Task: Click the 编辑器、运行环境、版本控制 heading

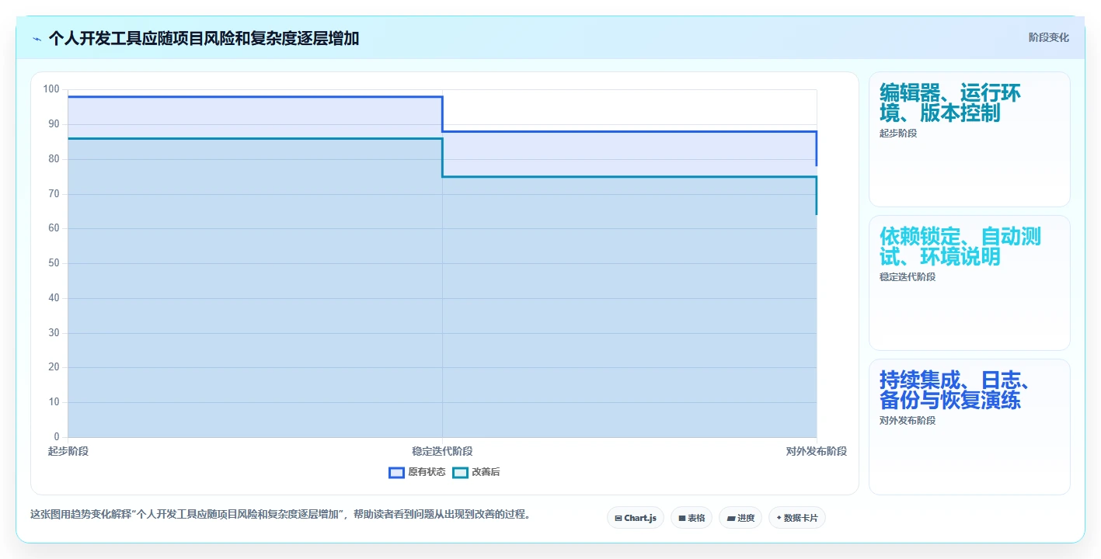Action: [950, 103]
